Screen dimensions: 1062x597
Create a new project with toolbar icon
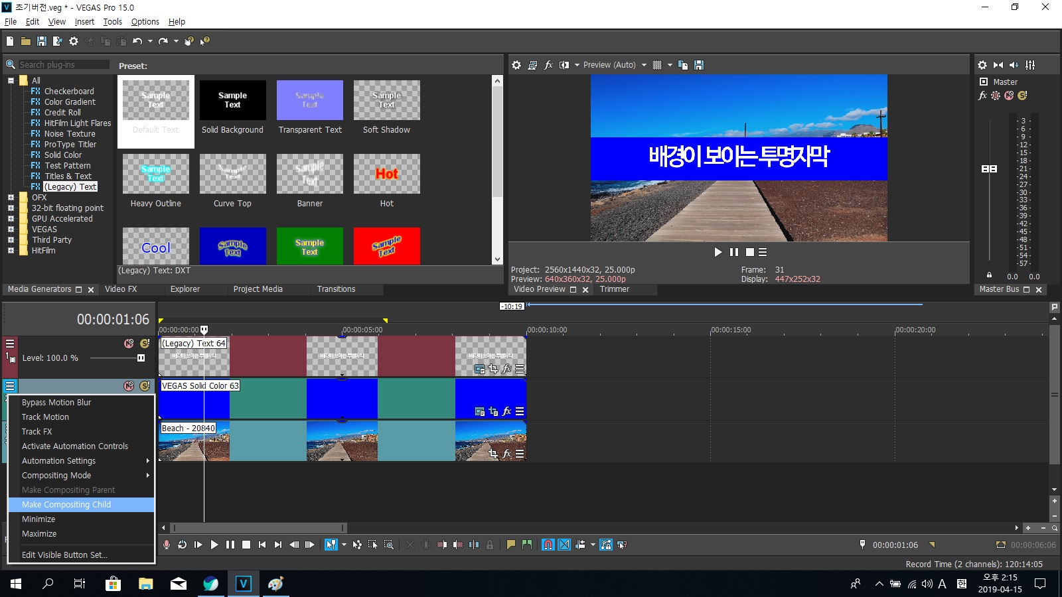pos(10,41)
